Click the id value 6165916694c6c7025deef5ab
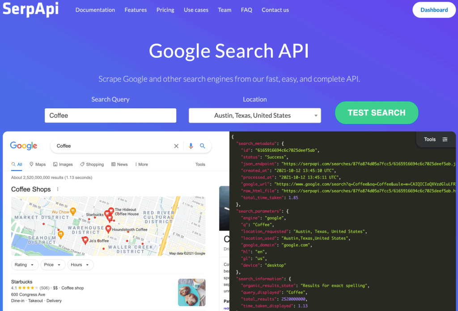This screenshot has height=311, width=458. (286, 150)
